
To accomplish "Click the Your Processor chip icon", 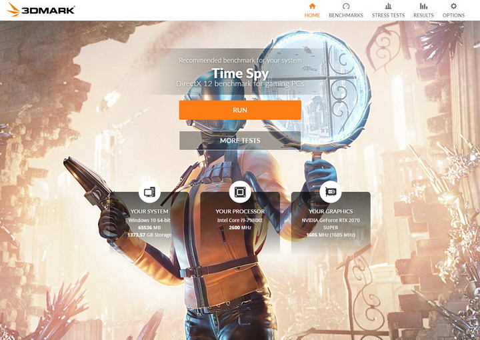I will pyautogui.click(x=240, y=192).
